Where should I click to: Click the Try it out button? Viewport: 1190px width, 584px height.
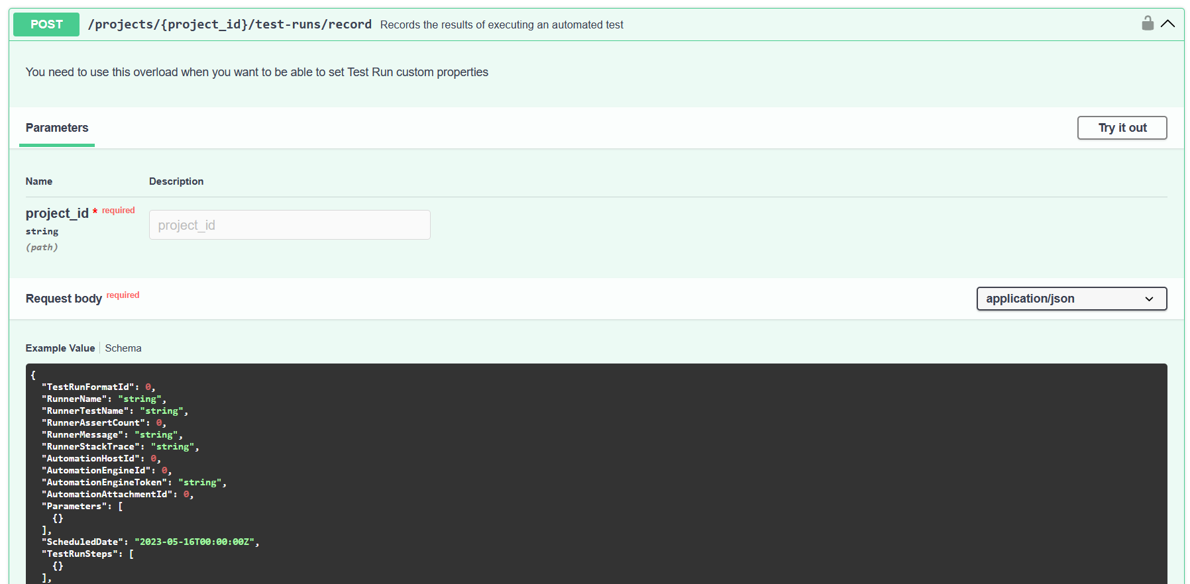pyautogui.click(x=1122, y=128)
